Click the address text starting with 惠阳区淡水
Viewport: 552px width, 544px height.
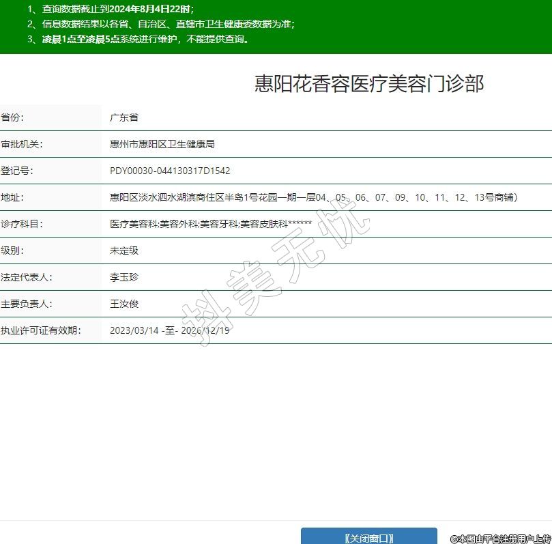pyautogui.click(x=313, y=197)
